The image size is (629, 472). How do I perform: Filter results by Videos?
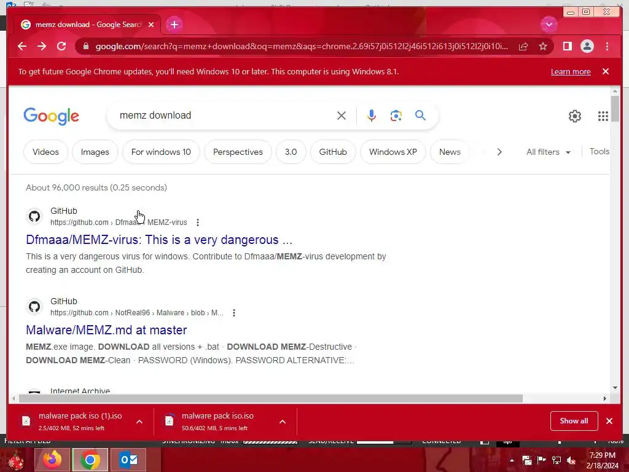tap(45, 152)
